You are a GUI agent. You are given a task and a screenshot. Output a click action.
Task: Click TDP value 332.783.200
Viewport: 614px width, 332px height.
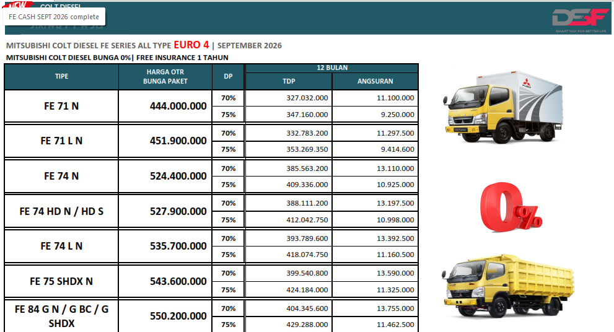(x=307, y=133)
